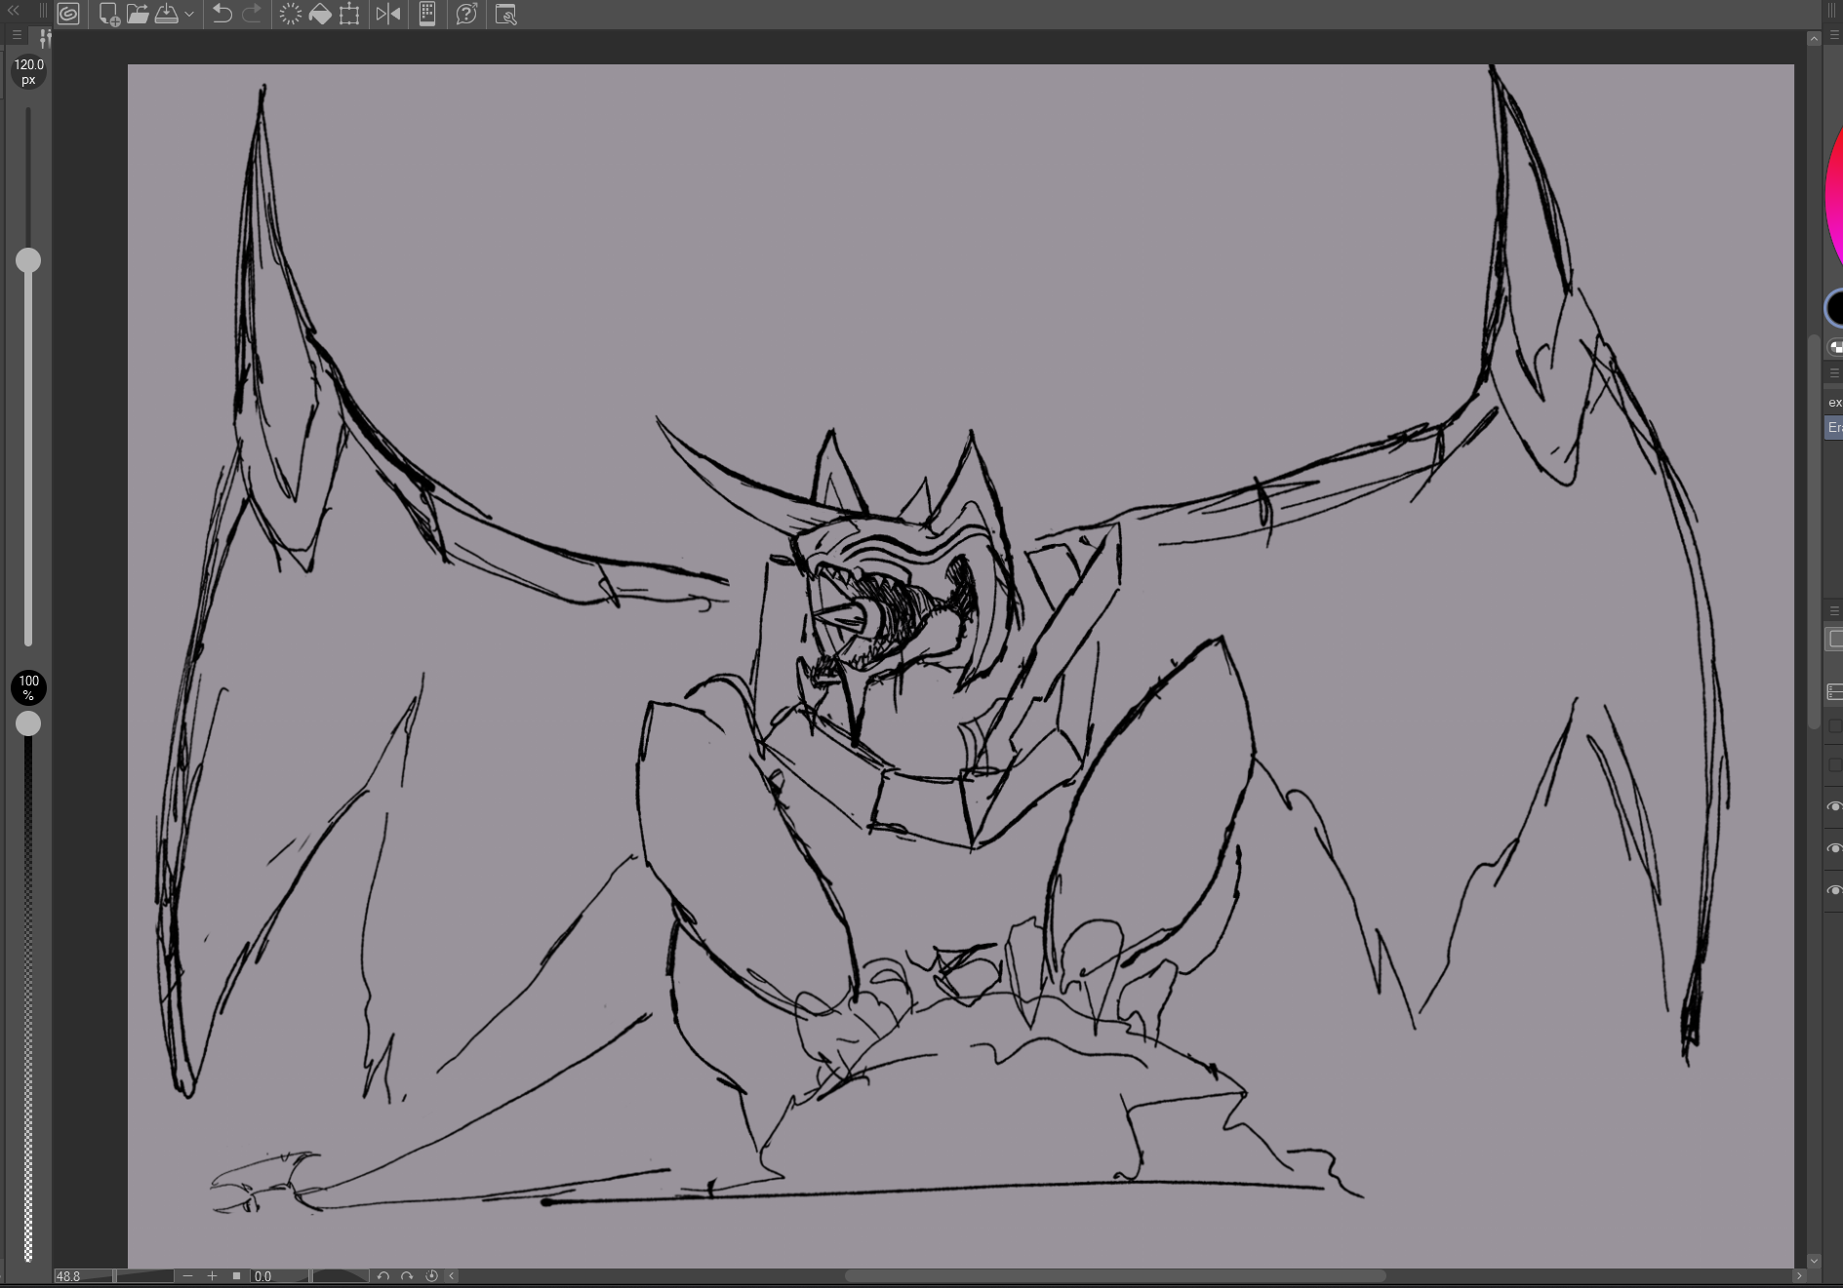Expand the save options dropdown arrow
The height and width of the screenshot is (1288, 1843).
pos(189,15)
